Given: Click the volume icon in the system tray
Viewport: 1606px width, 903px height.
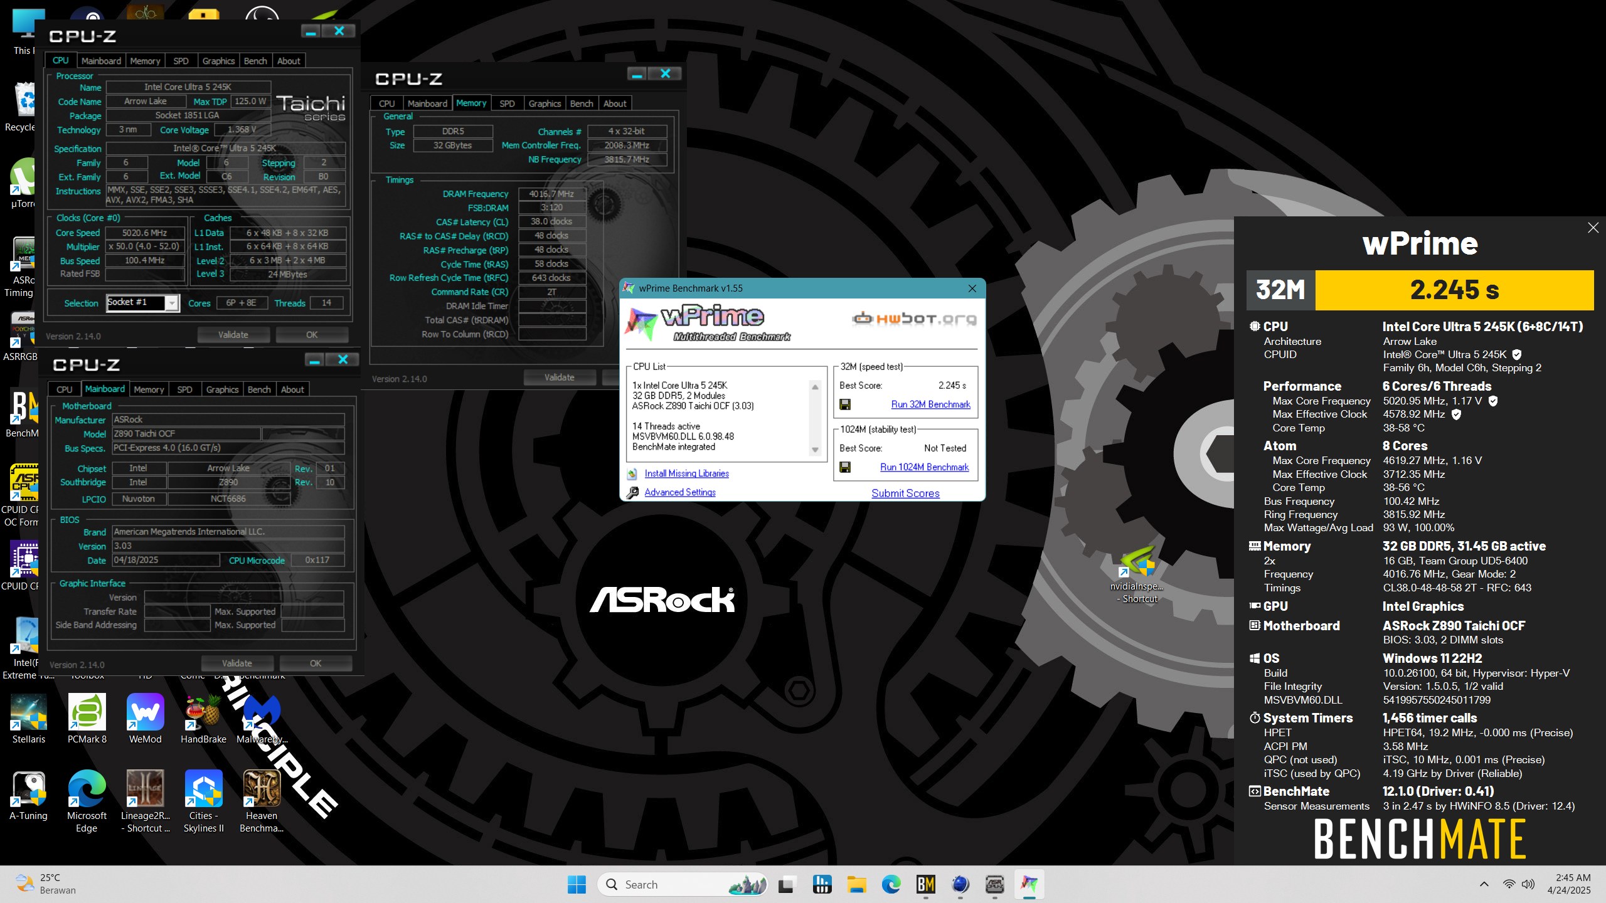Looking at the screenshot, I should [x=1528, y=884].
